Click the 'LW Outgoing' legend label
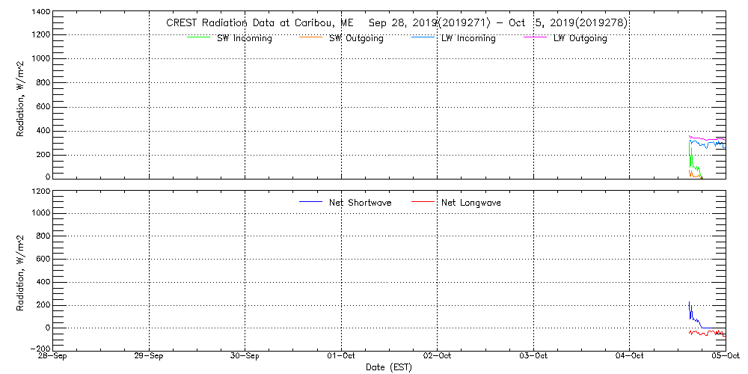Screen dimensions: 748x374 pyautogui.click(x=580, y=39)
